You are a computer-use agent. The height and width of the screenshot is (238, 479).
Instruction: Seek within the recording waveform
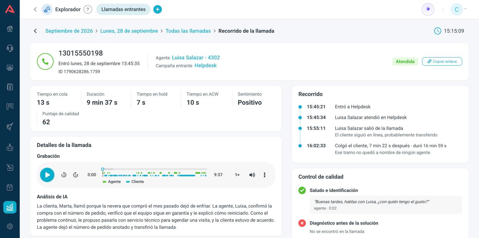[155, 173]
